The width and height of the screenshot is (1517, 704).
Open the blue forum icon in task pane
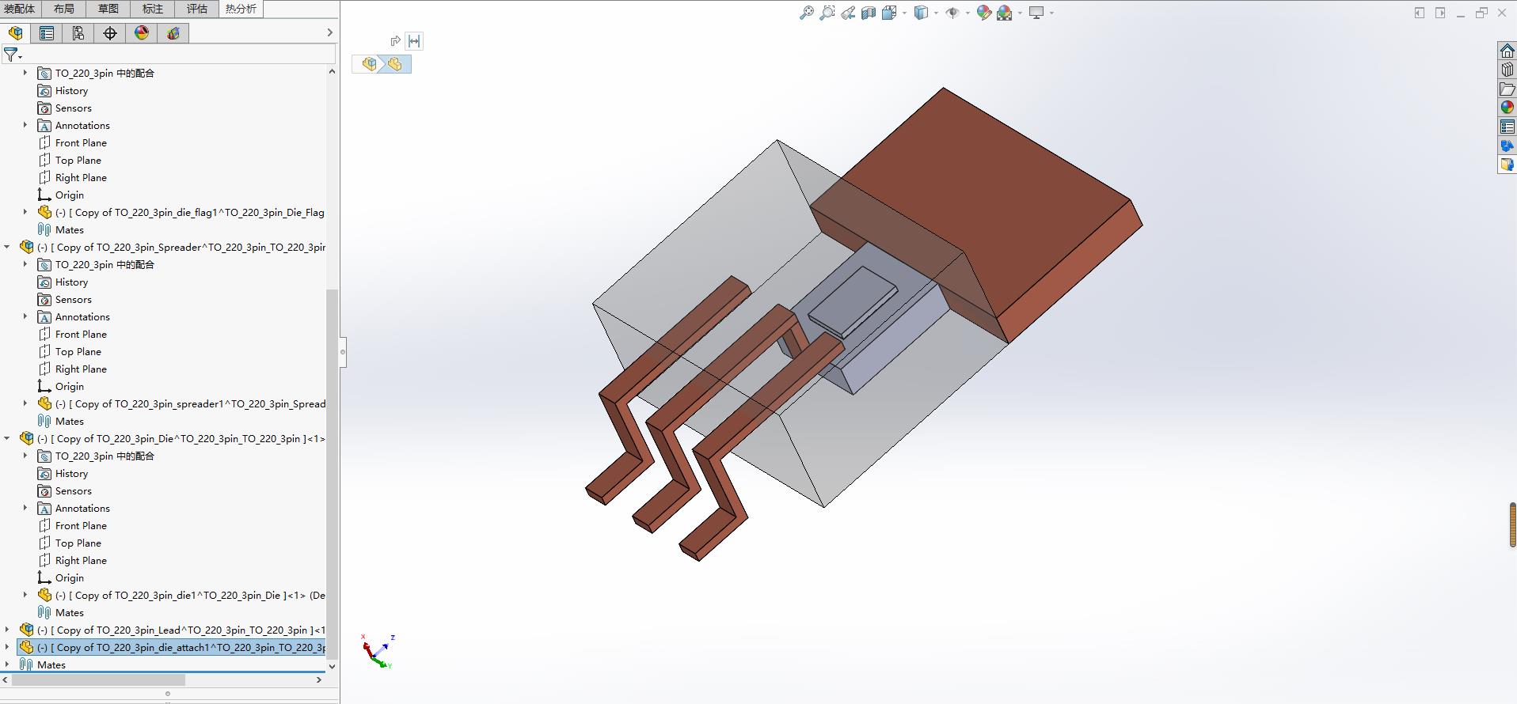tap(1507, 146)
